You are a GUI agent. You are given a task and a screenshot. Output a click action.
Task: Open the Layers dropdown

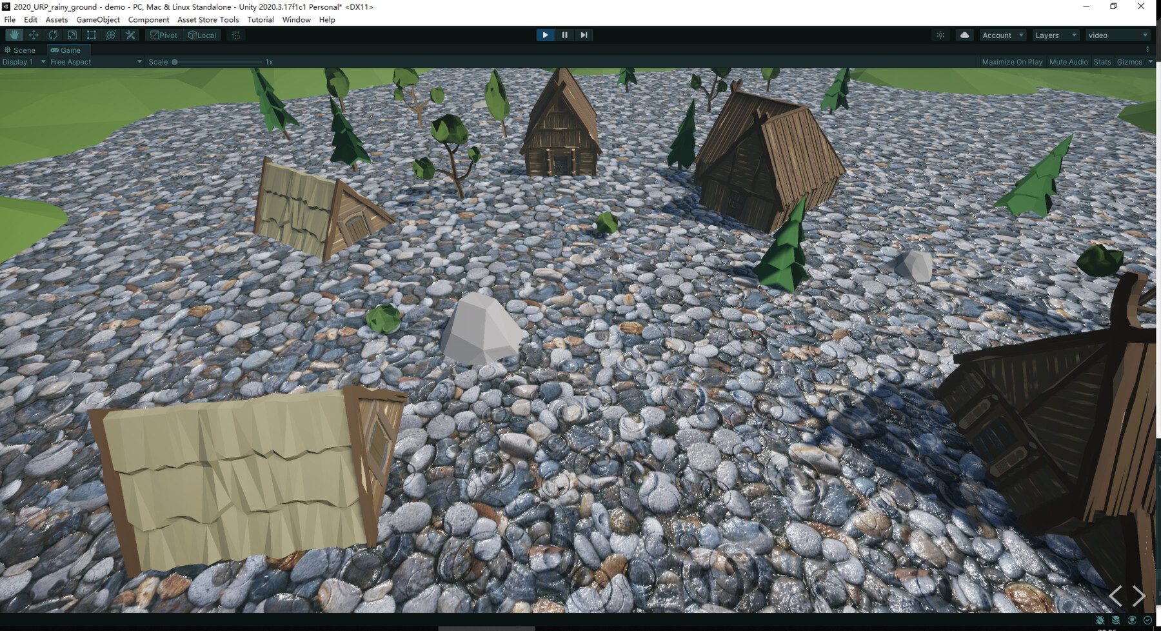[x=1055, y=35]
